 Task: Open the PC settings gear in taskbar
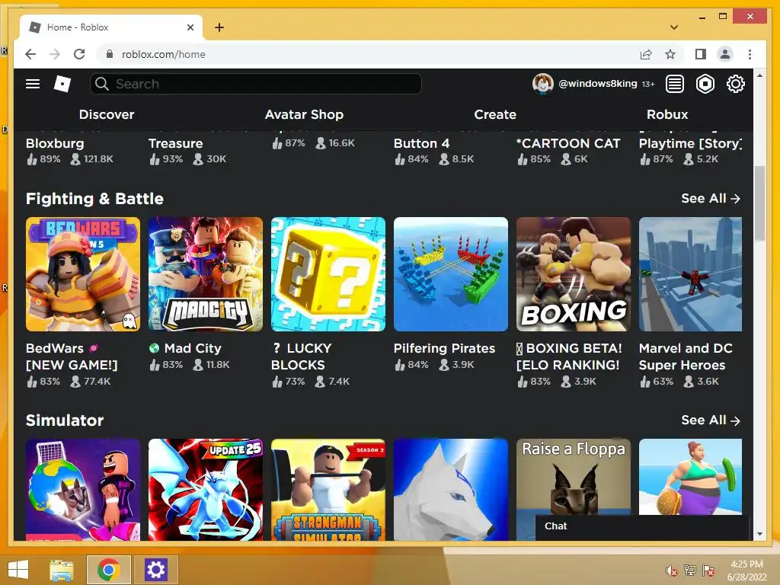coord(155,570)
